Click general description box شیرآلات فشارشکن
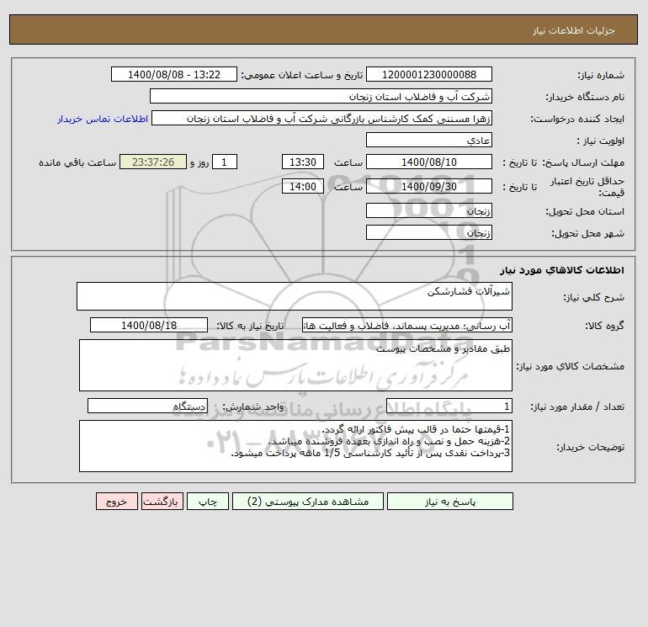This screenshot has width=648, height=627. coord(295,296)
